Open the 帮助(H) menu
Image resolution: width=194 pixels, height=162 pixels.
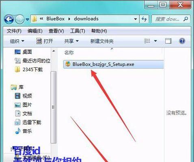click(x=99, y=31)
